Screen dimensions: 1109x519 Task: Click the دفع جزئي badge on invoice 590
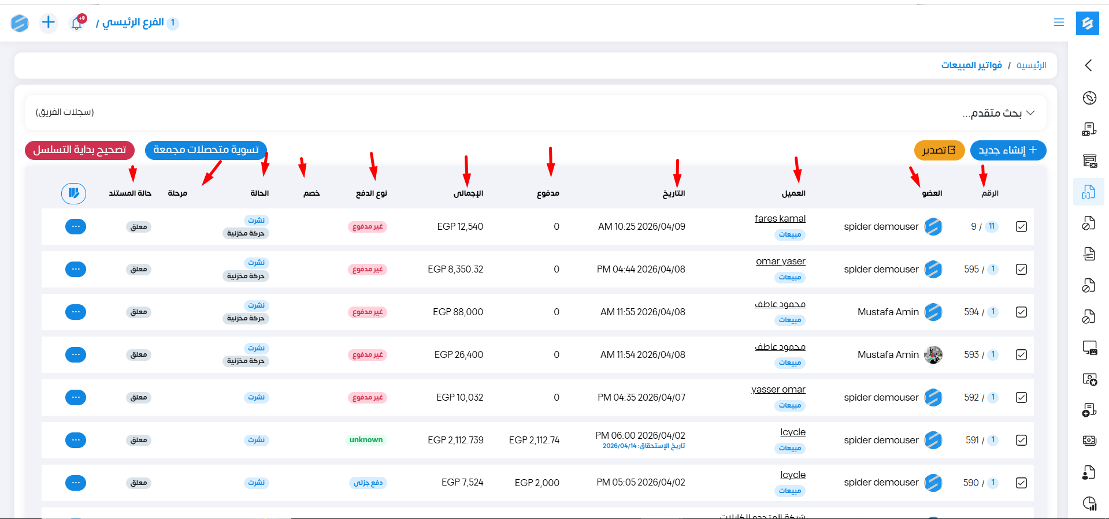368,483
